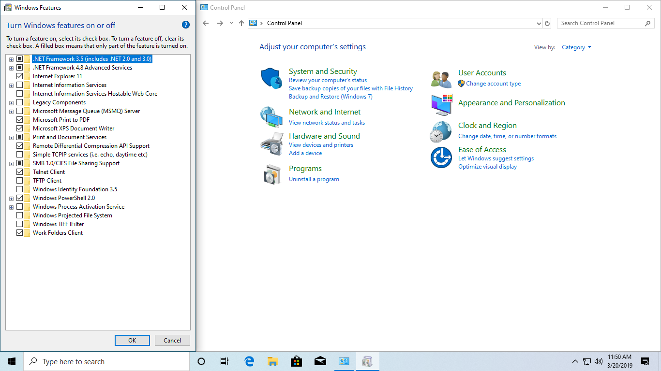
Task: Expand Print and Document Services node
Action: point(11,138)
